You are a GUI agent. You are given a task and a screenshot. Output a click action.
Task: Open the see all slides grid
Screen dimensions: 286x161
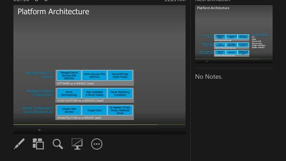[x=38, y=144]
